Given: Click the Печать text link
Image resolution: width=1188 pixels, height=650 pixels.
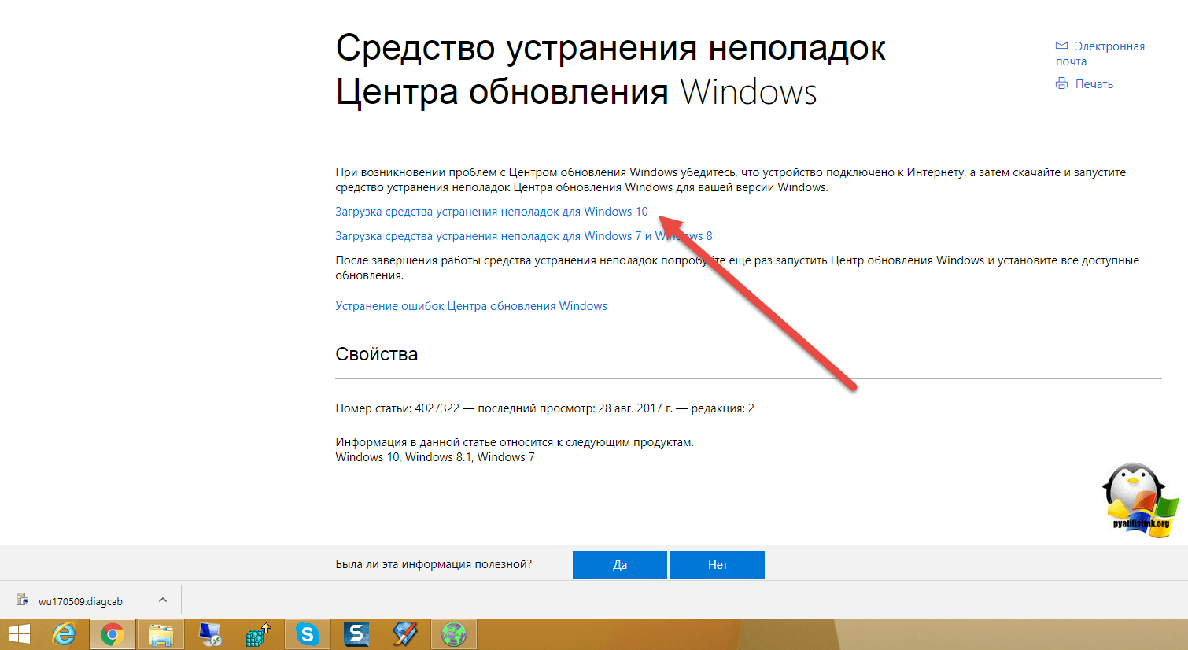Looking at the screenshot, I should pyautogui.click(x=1094, y=84).
